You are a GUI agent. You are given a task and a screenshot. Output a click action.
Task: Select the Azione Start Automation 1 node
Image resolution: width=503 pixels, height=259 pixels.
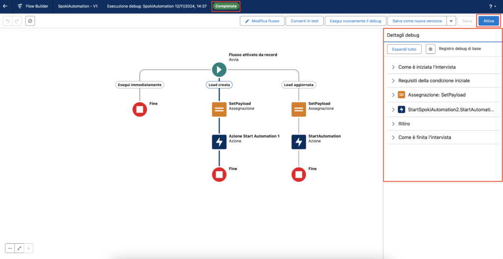[x=219, y=142]
